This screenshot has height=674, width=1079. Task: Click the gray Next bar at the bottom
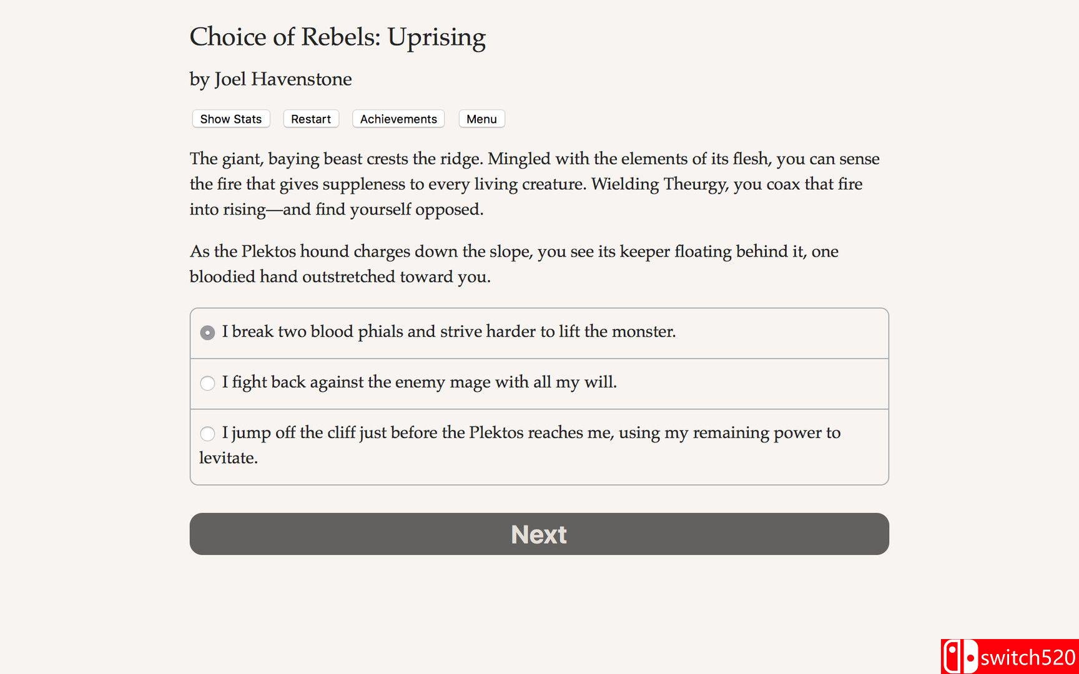tap(539, 534)
